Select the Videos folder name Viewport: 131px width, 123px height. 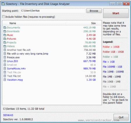11,46
